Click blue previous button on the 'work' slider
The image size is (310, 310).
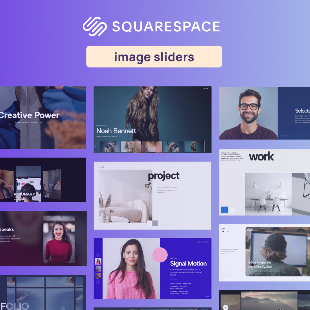[224, 210]
